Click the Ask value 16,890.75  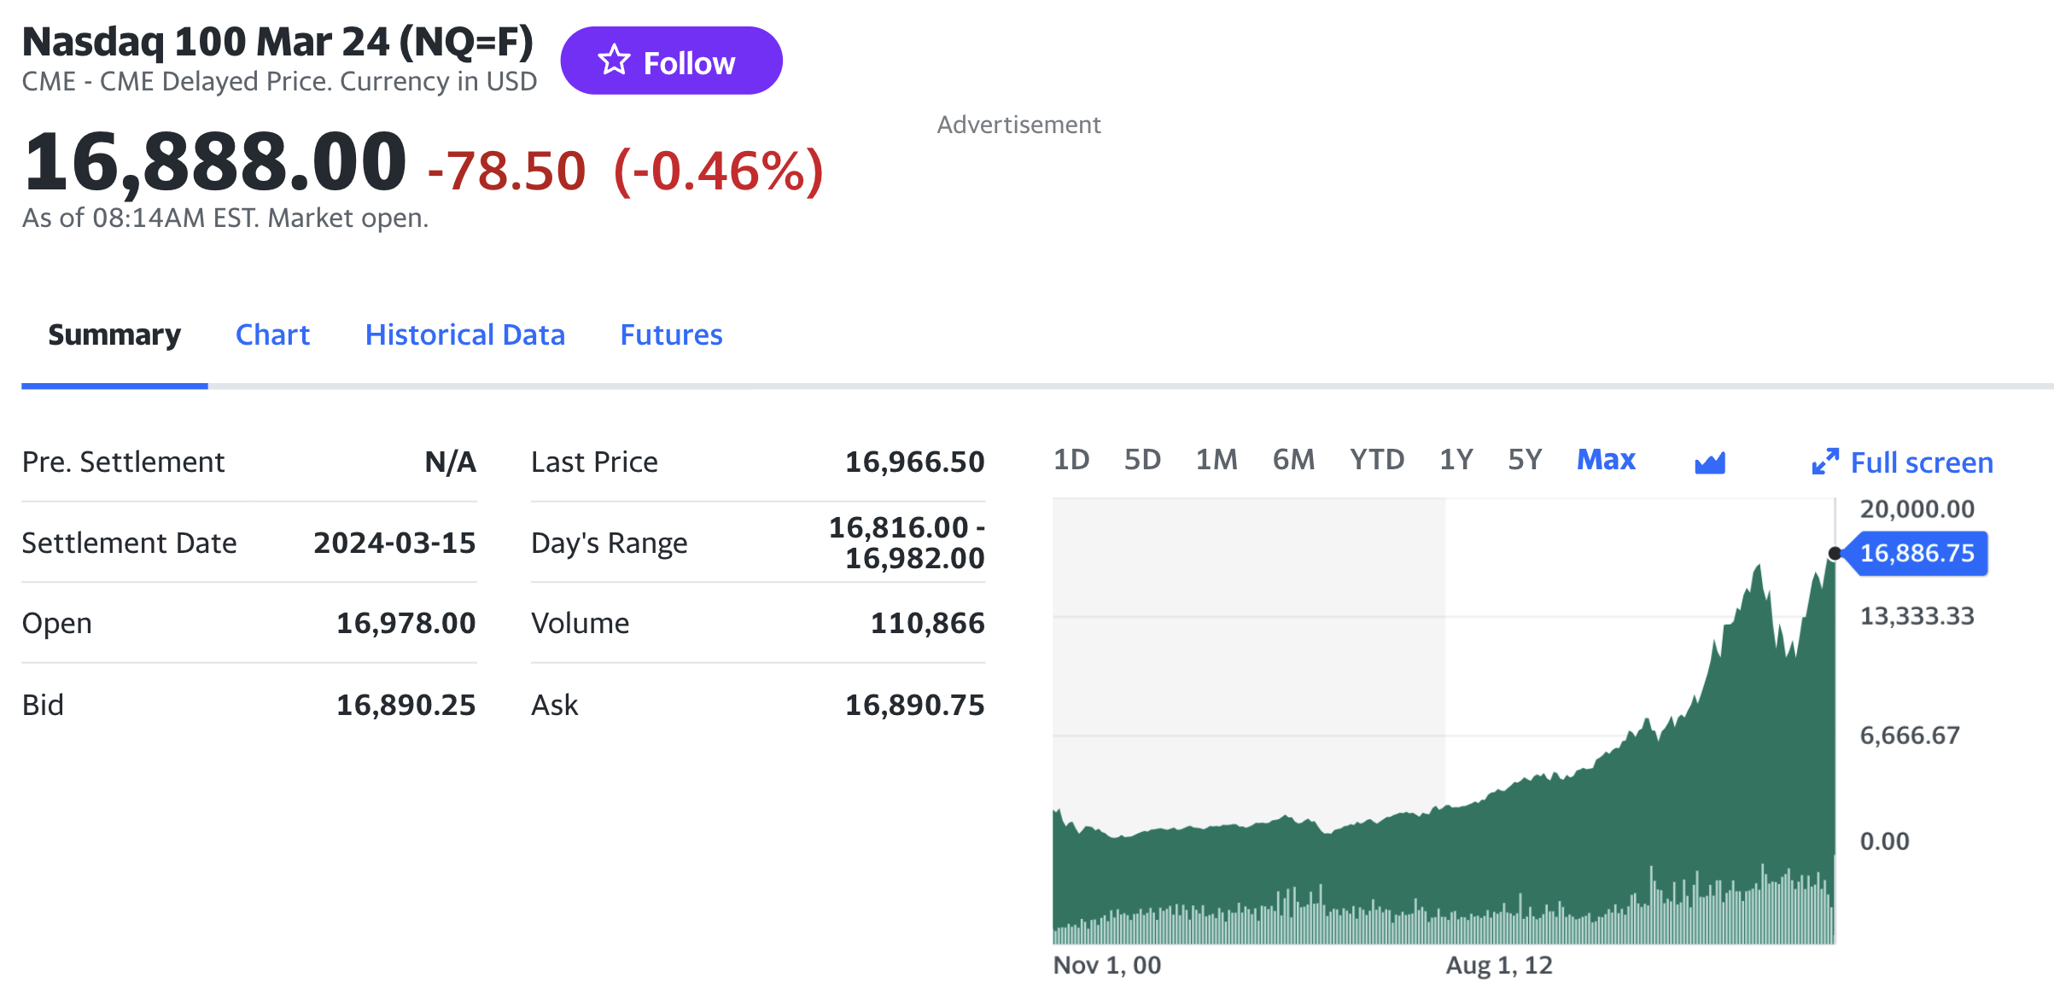coord(914,705)
